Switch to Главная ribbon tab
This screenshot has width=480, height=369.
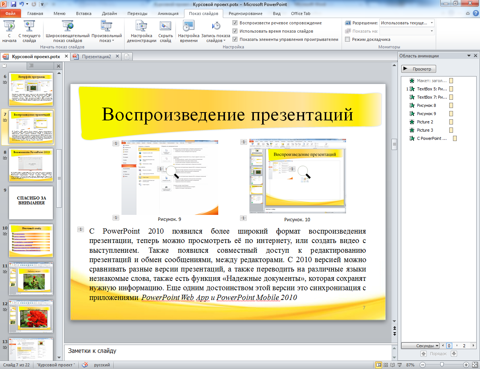point(35,13)
